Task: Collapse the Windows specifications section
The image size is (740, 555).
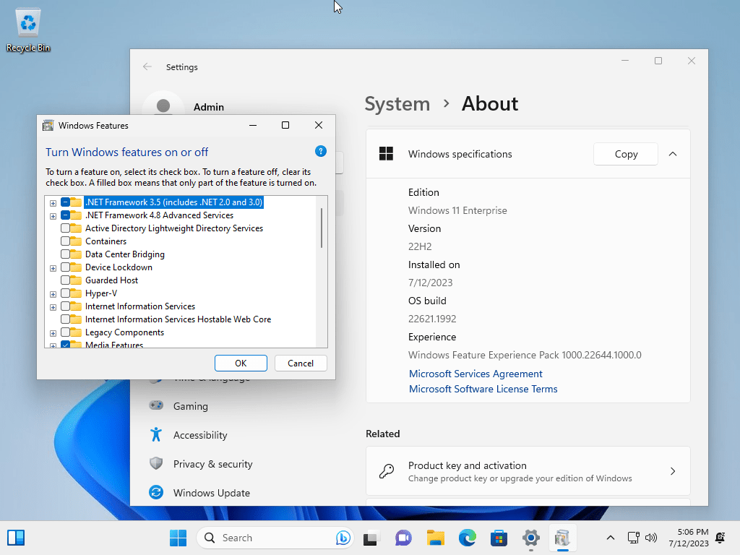Action: pos(673,154)
